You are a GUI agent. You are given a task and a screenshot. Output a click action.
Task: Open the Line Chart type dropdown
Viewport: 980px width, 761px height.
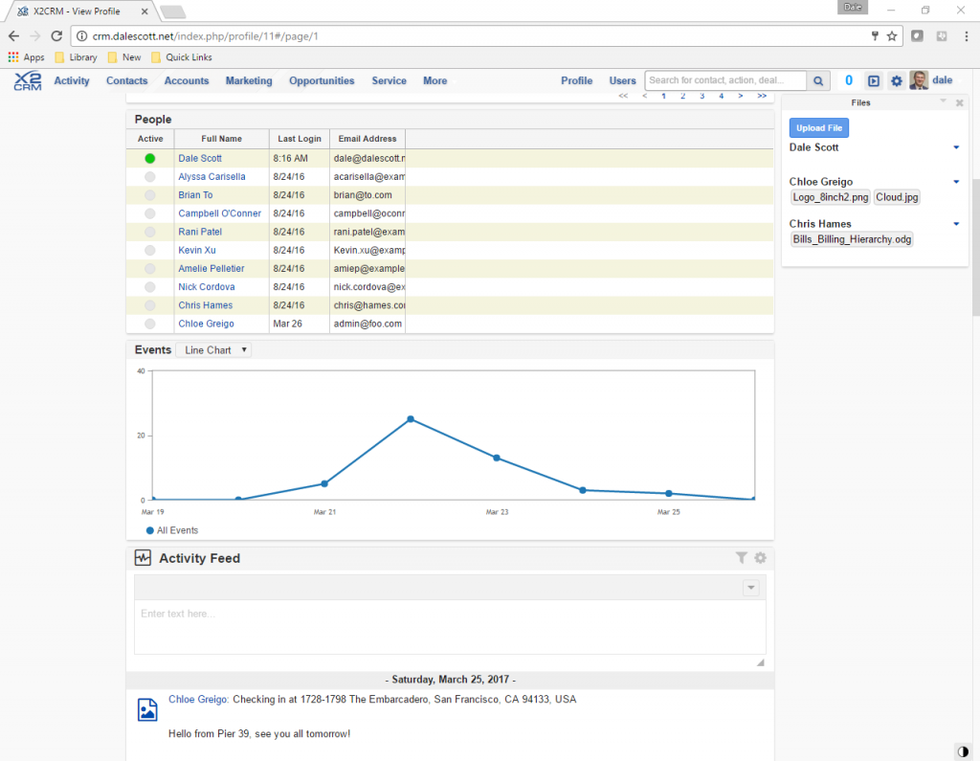click(212, 349)
